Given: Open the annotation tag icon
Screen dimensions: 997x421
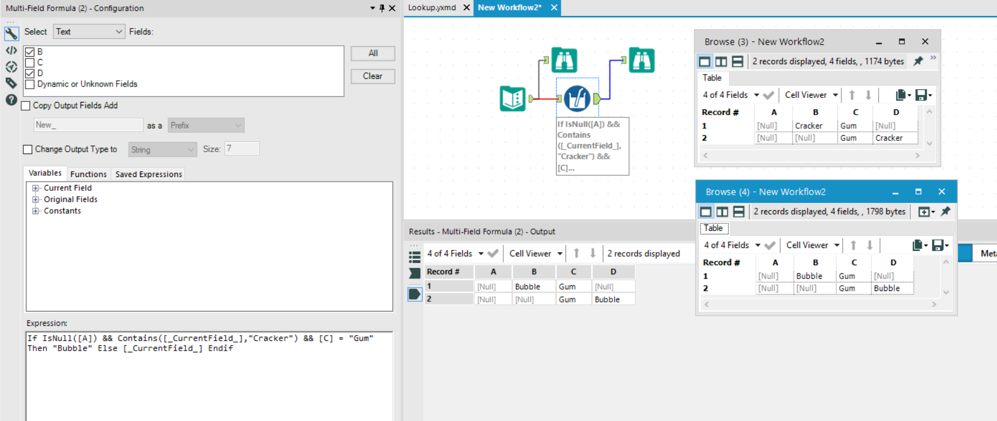Looking at the screenshot, I should click(11, 83).
